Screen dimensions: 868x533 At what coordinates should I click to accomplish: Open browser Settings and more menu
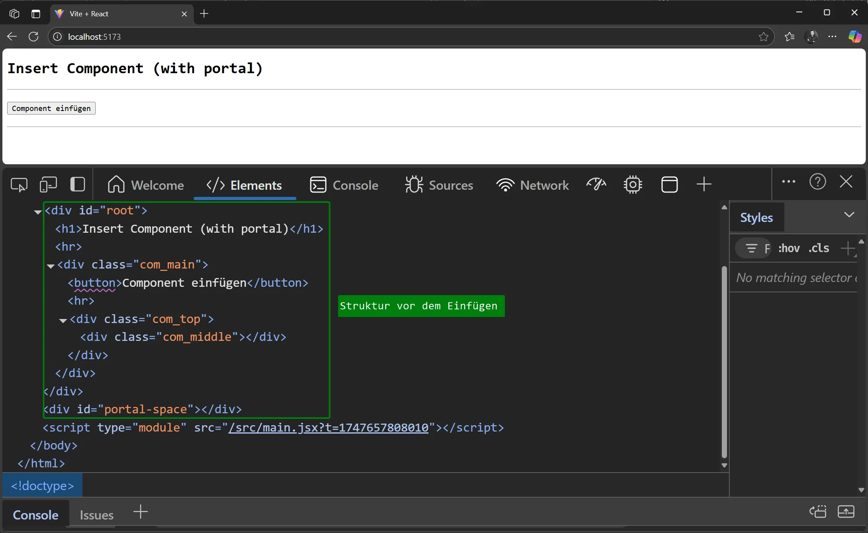[833, 36]
